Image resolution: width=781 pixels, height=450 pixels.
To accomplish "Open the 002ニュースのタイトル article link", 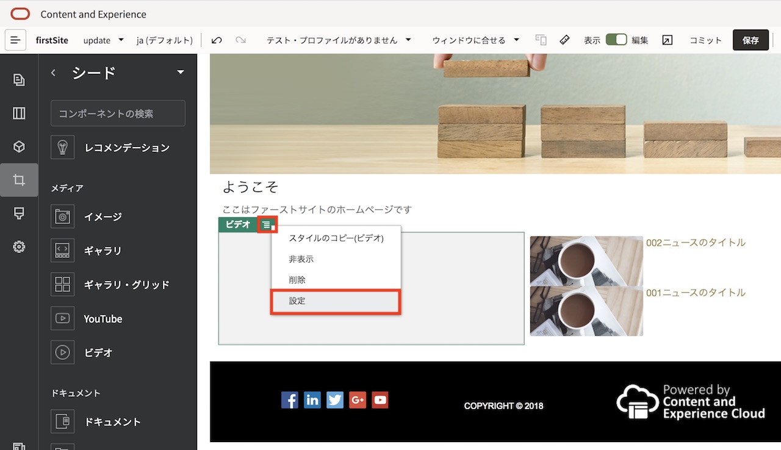I will pos(696,242).
